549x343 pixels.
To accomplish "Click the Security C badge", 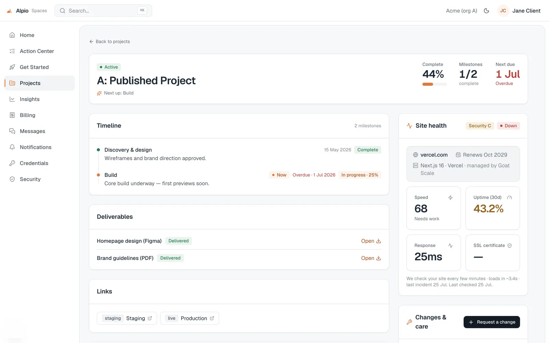I will 480,126.
